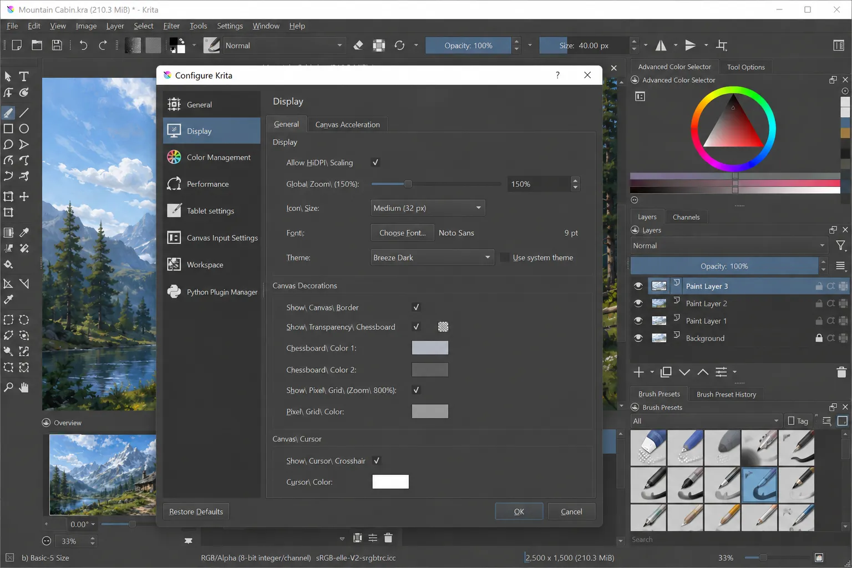852x568 pixels.
Task: Undo the last action
Action: (x=83, y=45)
